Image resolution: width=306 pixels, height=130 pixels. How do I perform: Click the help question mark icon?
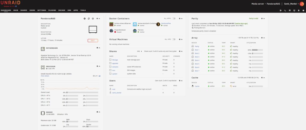[304, 10]
